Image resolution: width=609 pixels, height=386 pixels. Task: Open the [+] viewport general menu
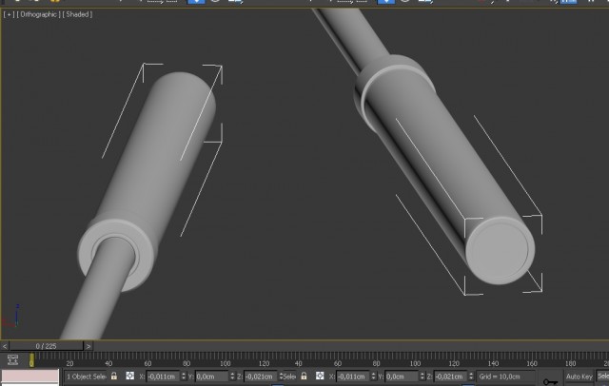(9, 14)
